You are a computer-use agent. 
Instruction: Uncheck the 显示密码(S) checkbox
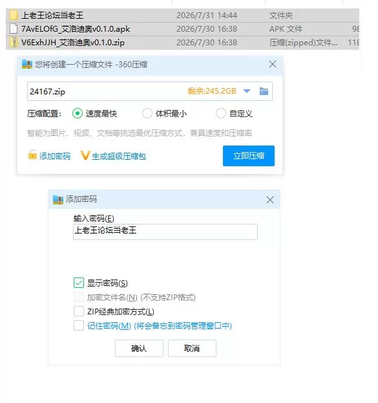tap(79, 283)
